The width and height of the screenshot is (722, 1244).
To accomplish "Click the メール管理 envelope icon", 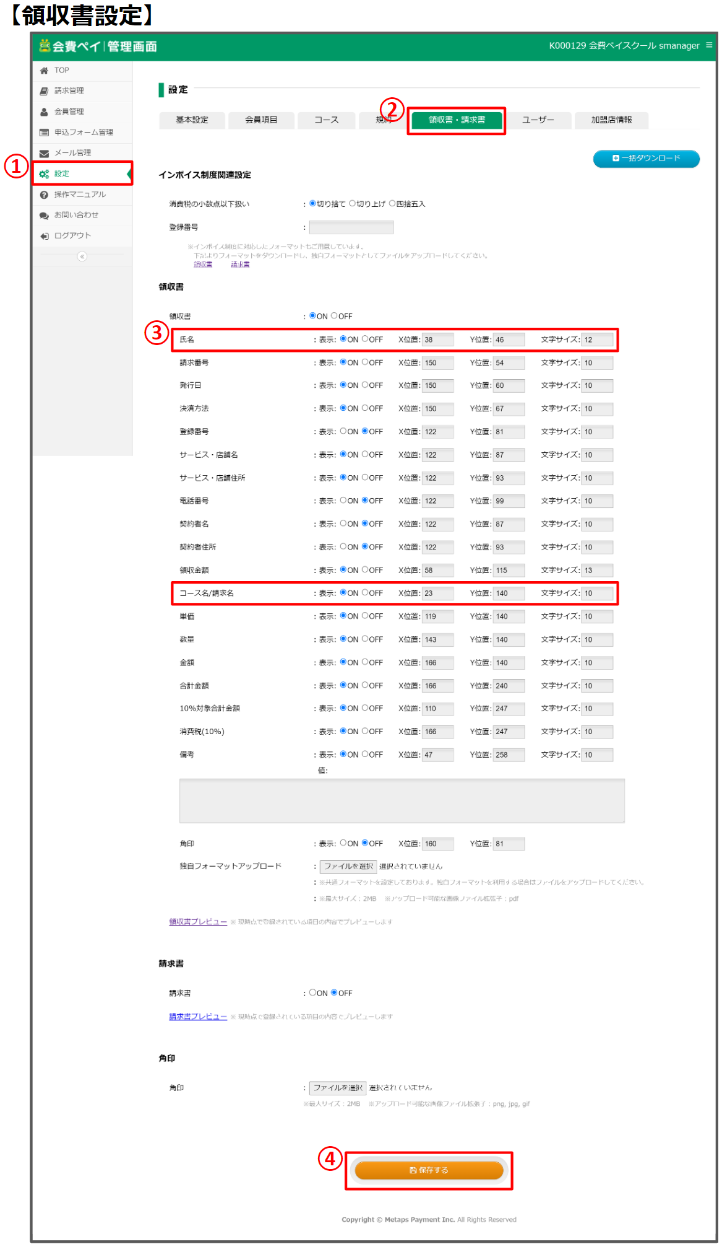I will point(44,153).
